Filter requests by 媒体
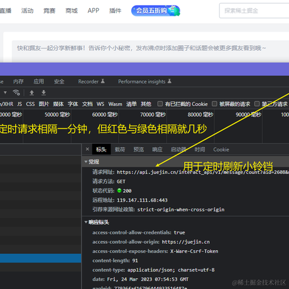The height and width of the screenshot is (289, 289). click(58, 104)
